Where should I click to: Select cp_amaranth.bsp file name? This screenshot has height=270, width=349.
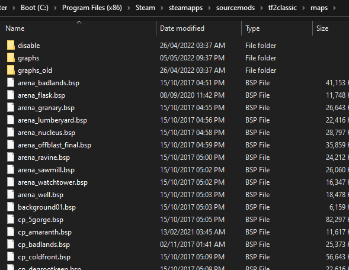tap(45, 233)
